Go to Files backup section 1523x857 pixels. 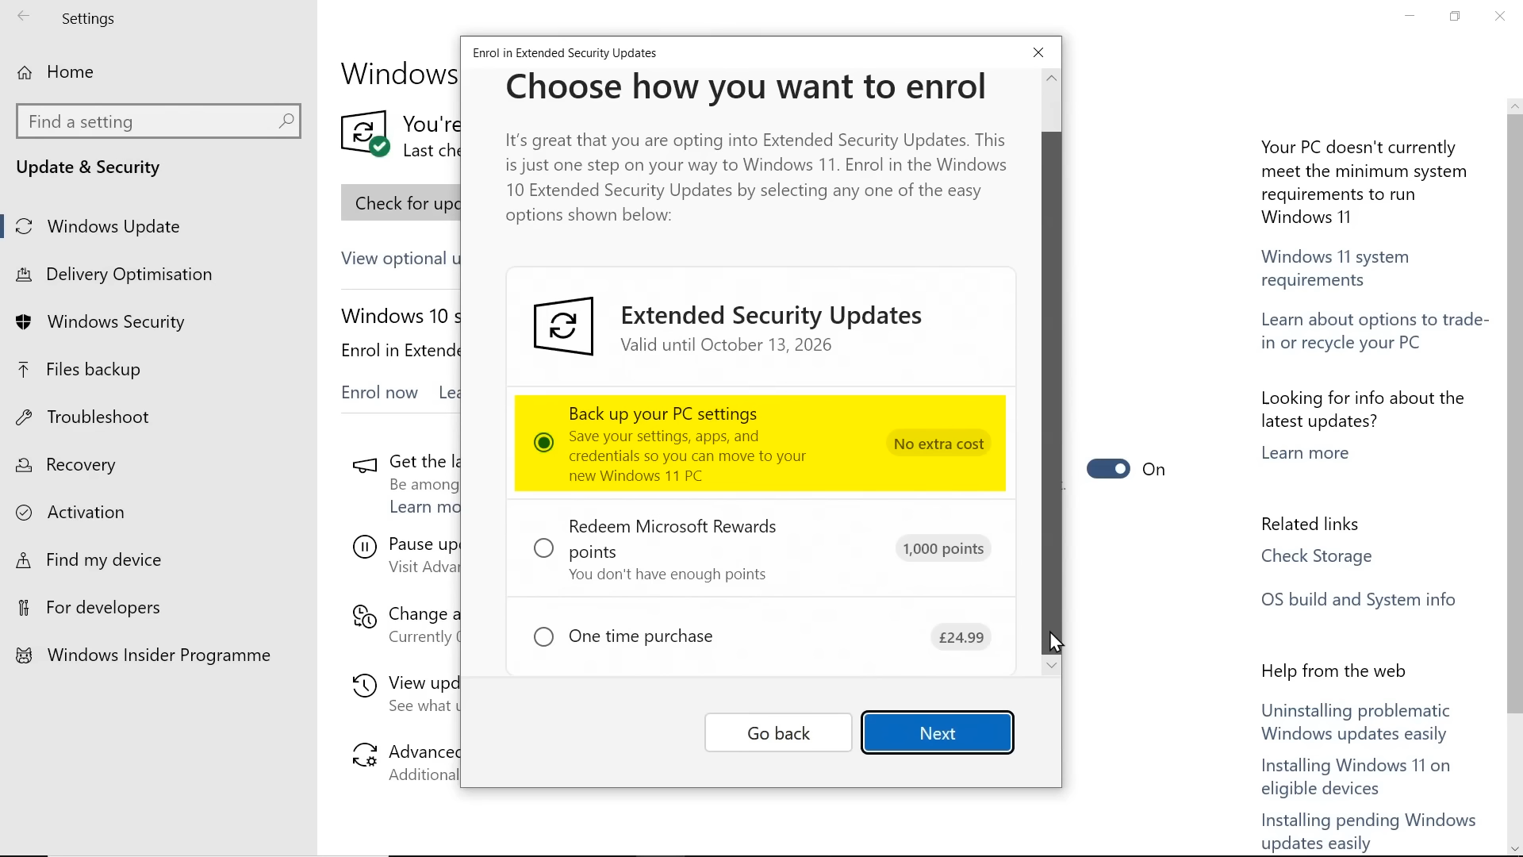click(x=93, y=370)
